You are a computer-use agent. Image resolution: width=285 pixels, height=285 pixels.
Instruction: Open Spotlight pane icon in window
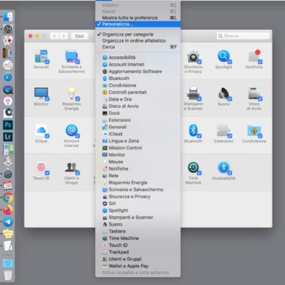coord(224,57)
